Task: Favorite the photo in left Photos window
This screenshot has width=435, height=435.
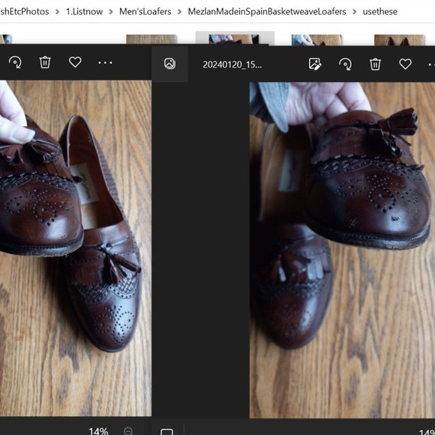Action: point(75,62)
